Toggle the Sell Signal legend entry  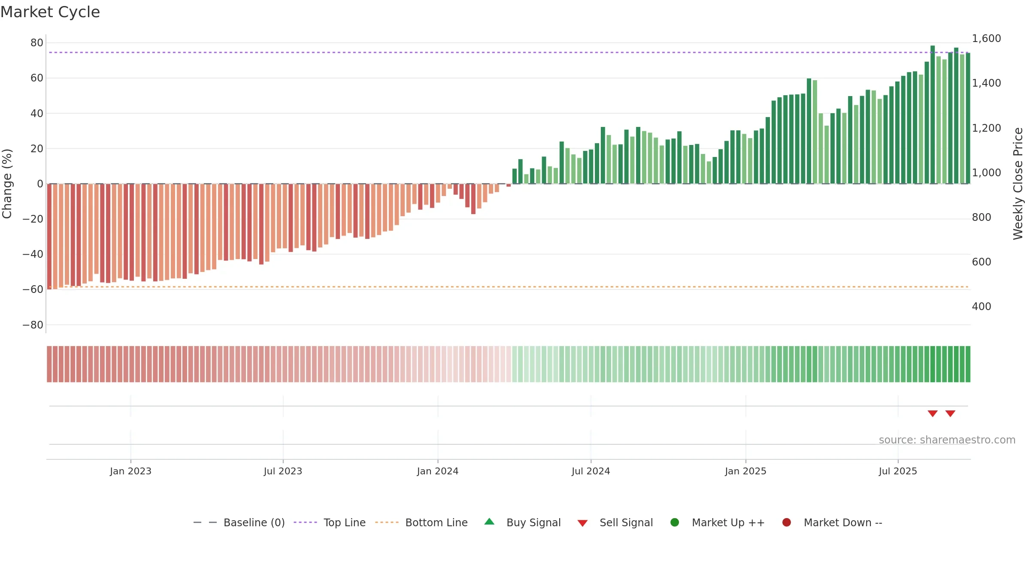[615, 522]
